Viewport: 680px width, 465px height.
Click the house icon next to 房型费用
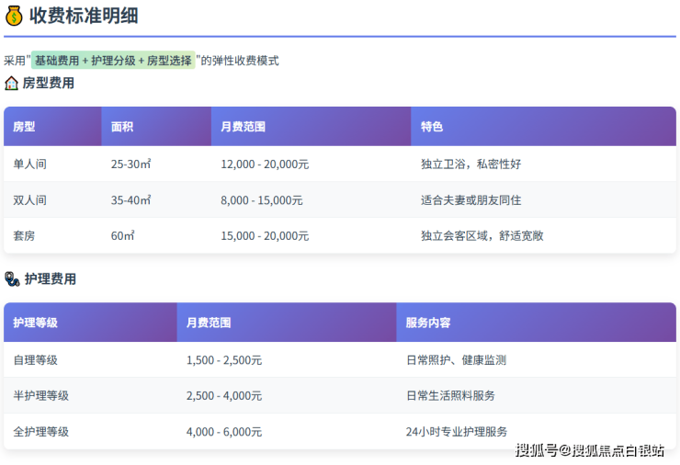pyautogui.click(x=11, y=83)
